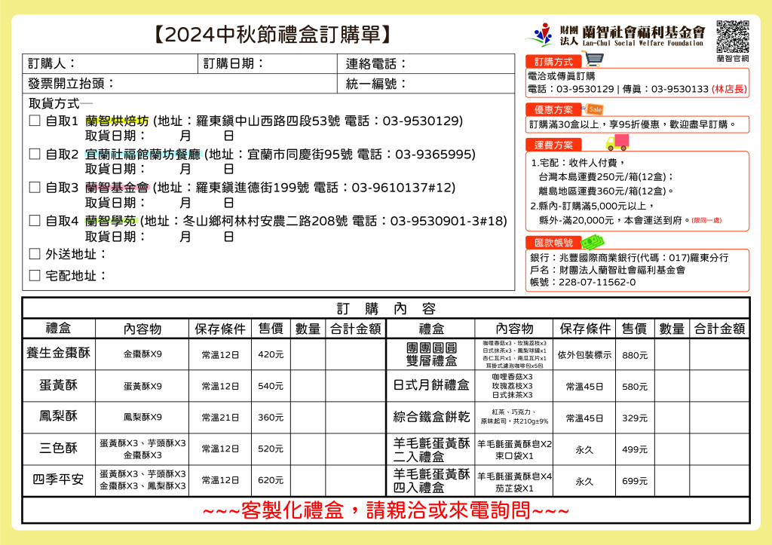This screenshot has height=545, width=772.
Task: Click the red (林店長) text
Action: (729, 89)
